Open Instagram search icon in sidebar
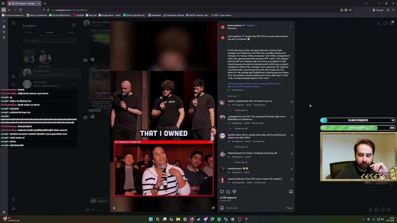Screen dimensions: 397x223 (13, 85)
